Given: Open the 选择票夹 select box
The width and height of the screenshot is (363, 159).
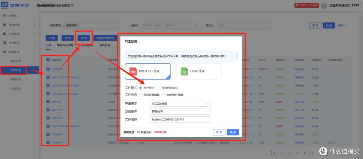Looking at the screenshot, I should [92, 25].
